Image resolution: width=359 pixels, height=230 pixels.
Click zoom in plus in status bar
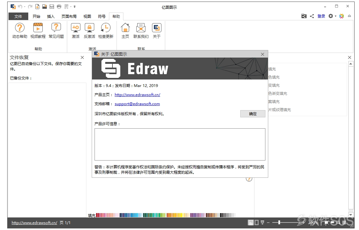coord(303,222)
